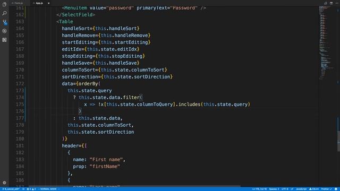Viewport: 340px width, 191px height.
Task: Click "handleRemove" attribute on line 165
Action: point(79,36)
